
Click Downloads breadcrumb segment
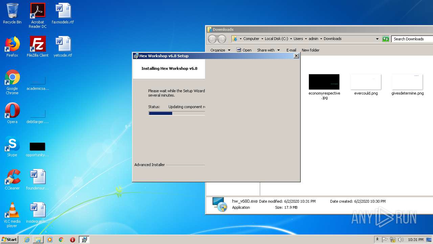coord(333,39)
